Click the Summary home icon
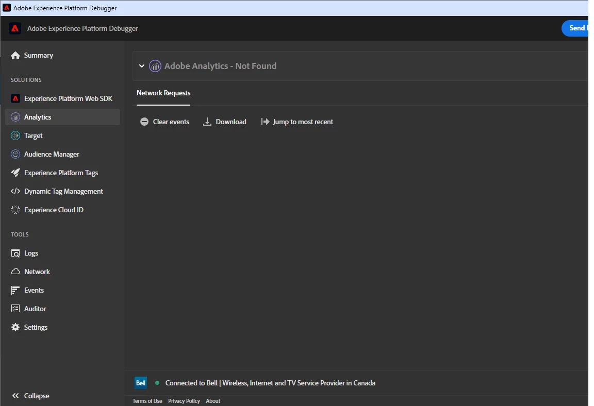594x406 pixels. tap(15, 56)
